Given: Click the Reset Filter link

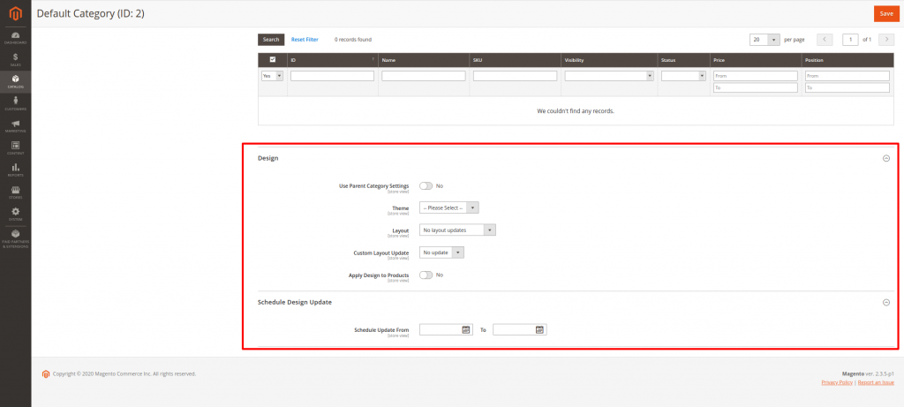Looking at the screenshot, I should pyautogui.click(x=305, y=40).
